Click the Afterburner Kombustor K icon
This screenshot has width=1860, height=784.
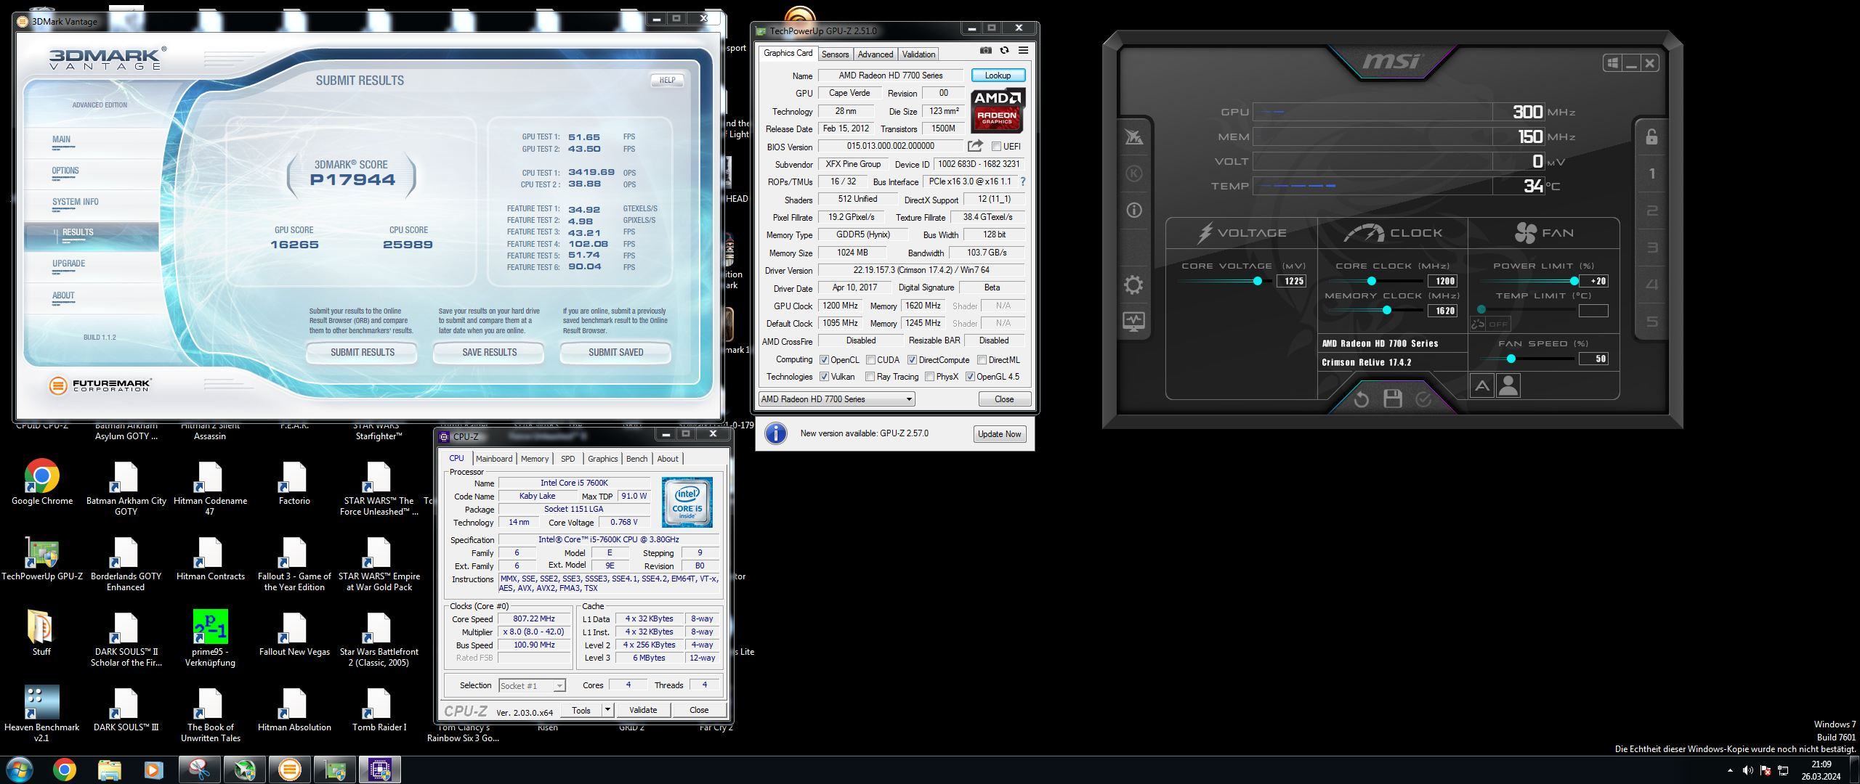1133,173
